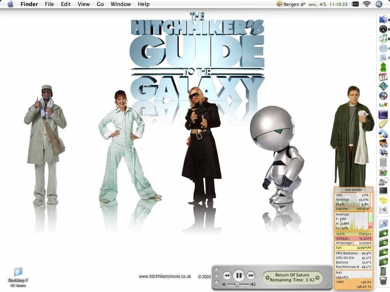
Task: Open the Finder menu
Action: [29, 4]
